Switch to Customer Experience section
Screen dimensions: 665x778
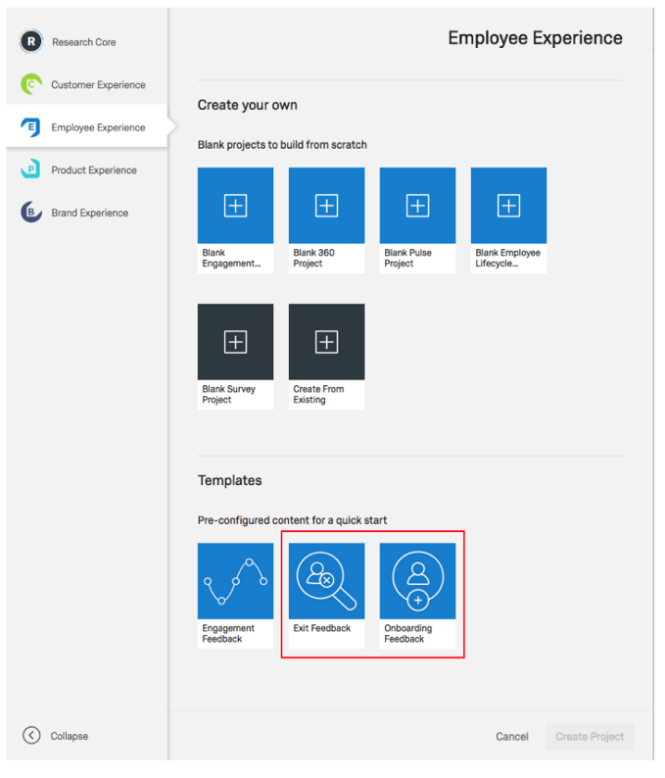pos(98,85)
